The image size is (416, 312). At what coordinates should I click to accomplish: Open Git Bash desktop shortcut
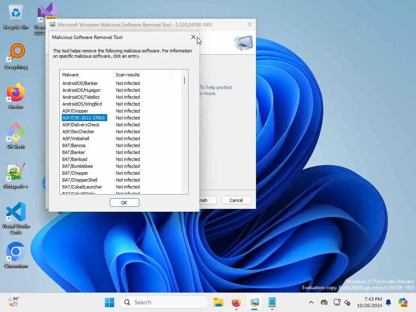coord(16,136)
